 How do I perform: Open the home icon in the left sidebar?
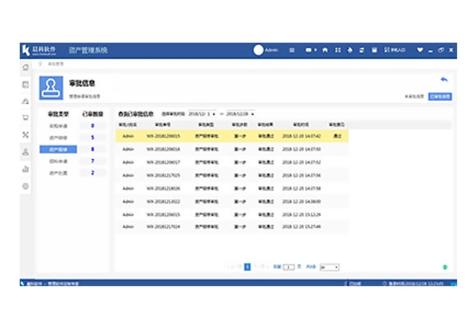pos(25,67)
